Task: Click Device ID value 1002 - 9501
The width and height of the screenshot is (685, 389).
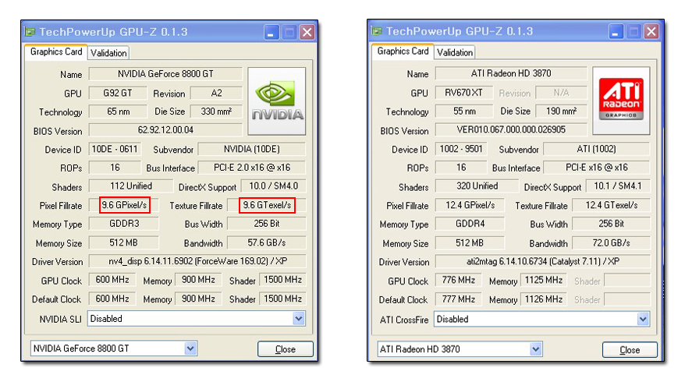Action: (461, 149)
